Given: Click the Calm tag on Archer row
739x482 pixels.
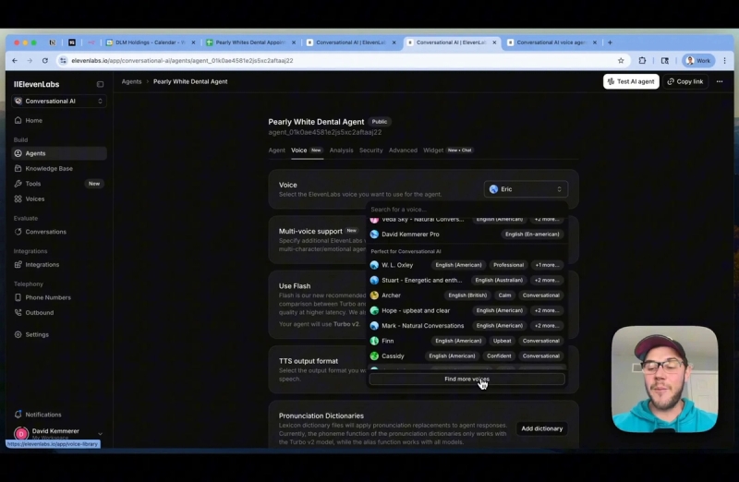Looking at the screenshot, I should [x=504, y=295].
